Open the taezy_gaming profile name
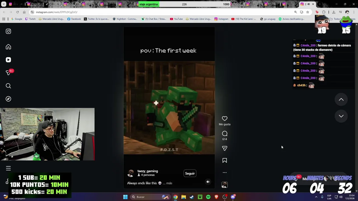The width and height of the screenshot is (358, 201). [x=148, y=171]
